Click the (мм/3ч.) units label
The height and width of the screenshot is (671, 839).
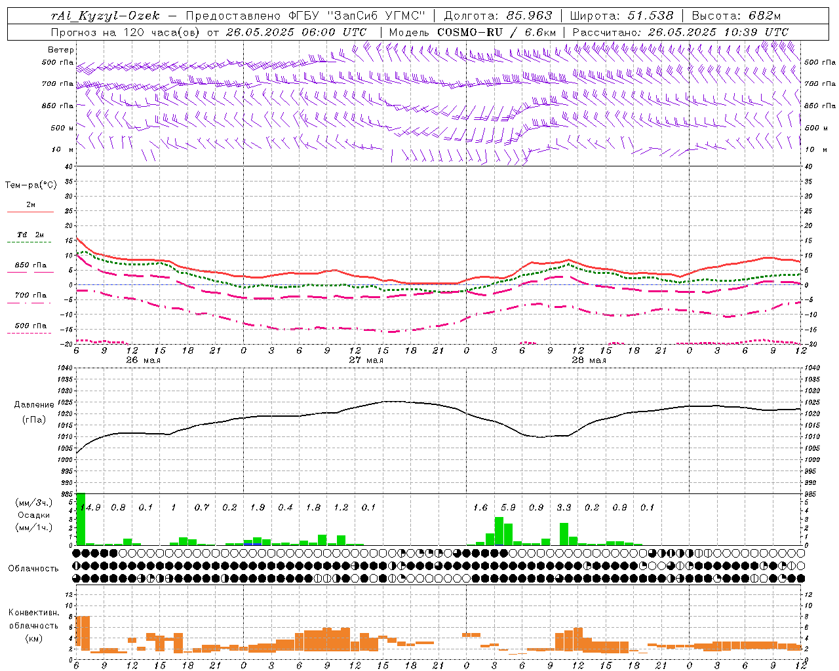[34, 503]
